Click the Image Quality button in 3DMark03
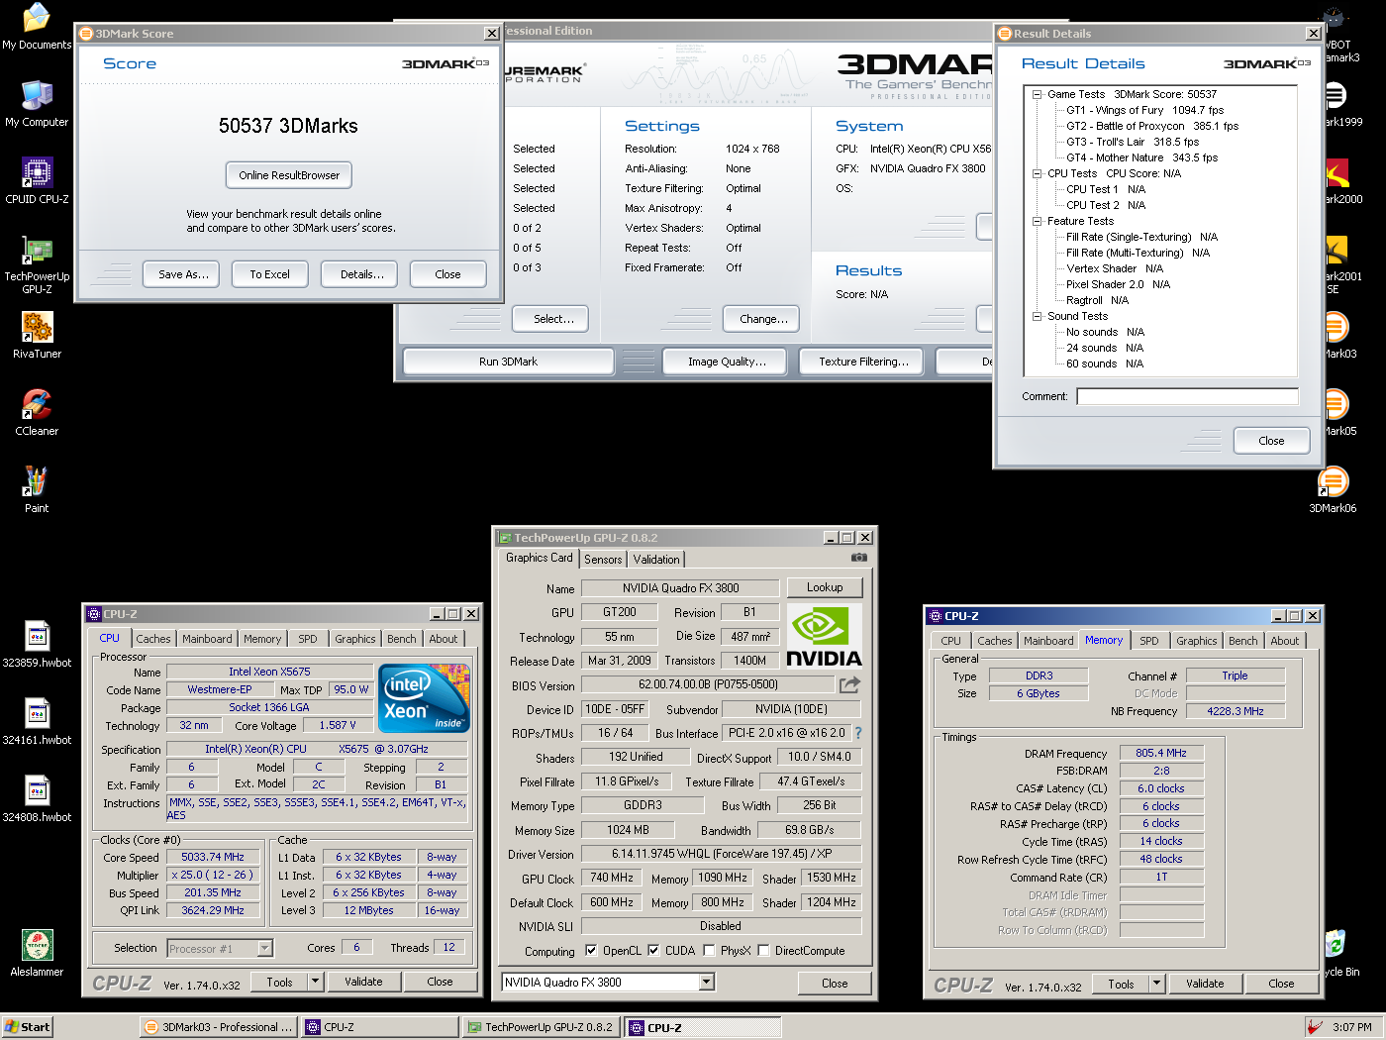 pyautogui.click(x=727, y=362)
